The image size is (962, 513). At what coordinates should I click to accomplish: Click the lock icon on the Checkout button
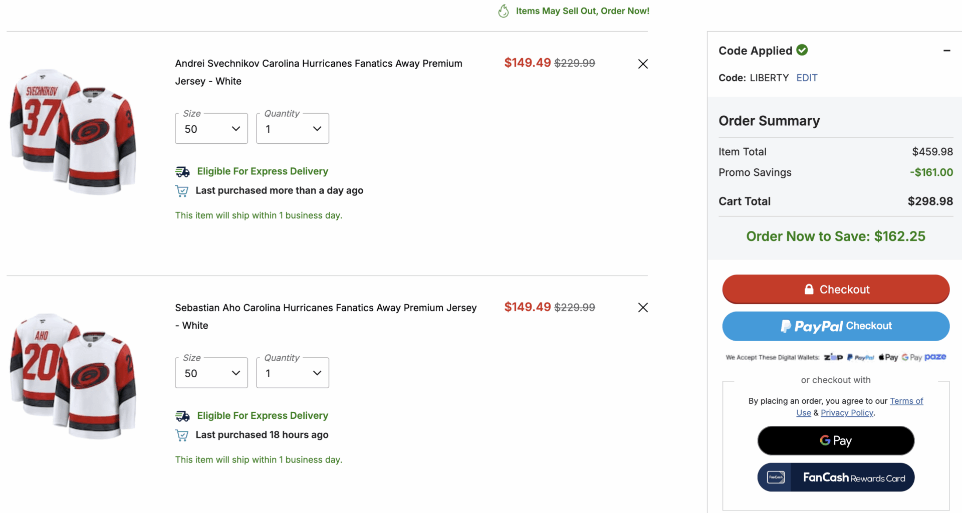tap(809, 289)
